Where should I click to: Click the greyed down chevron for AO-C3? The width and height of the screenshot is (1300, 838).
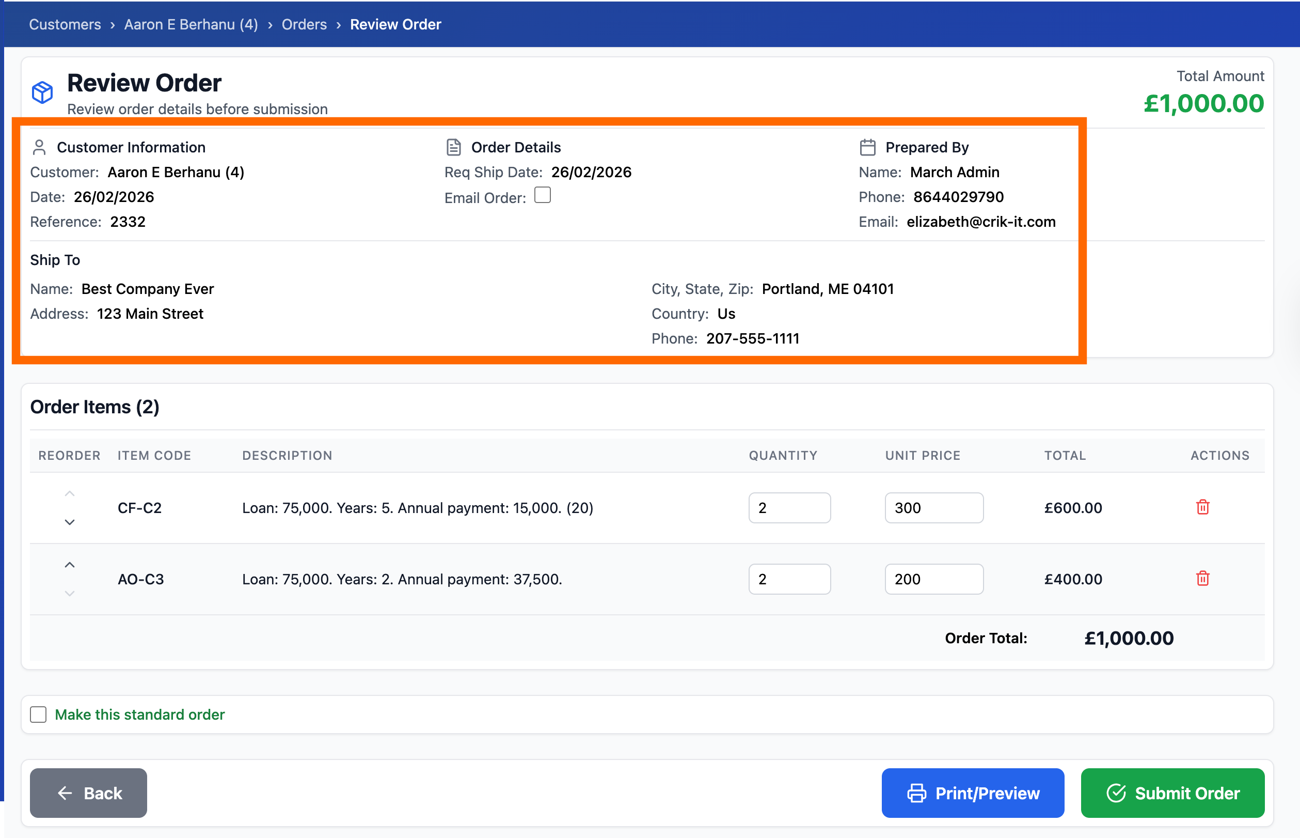pos(70,594)
